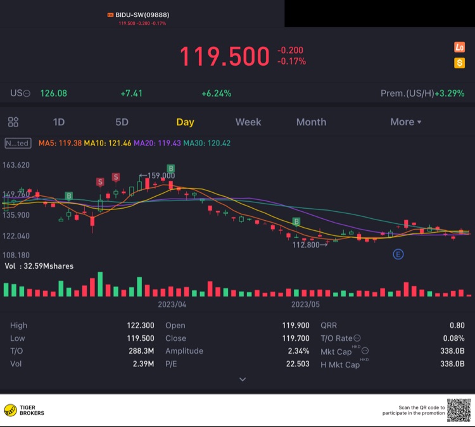
Task: Tap the green B marker near 112.800 low
Action: 296,222
